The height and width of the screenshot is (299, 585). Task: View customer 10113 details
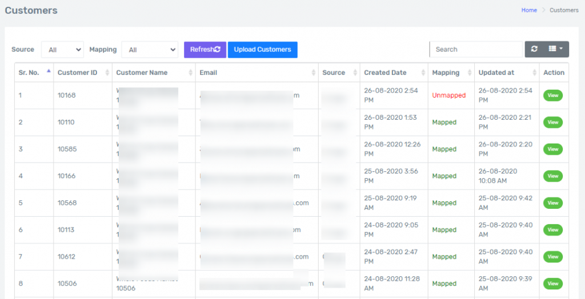click(x=553, y=230)
